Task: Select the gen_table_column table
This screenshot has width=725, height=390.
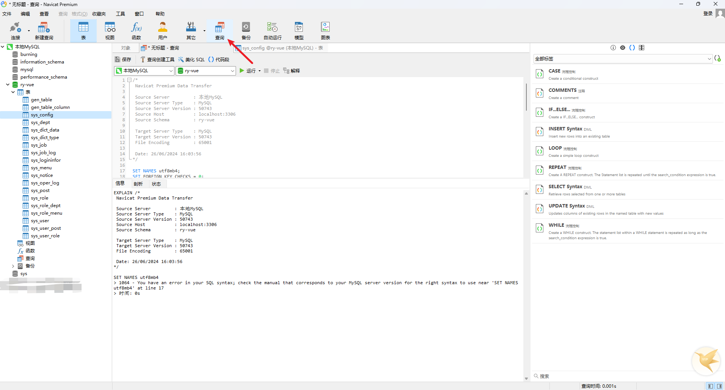Action: (x=50, y=107)
